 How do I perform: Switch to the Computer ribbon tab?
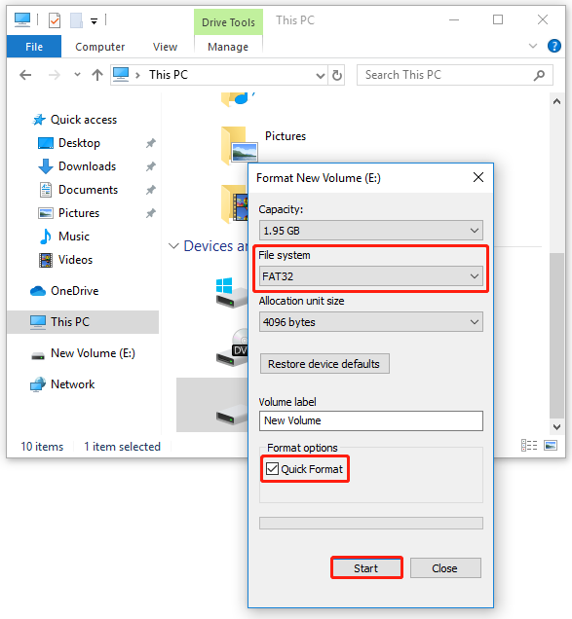[x=99, y=47]
